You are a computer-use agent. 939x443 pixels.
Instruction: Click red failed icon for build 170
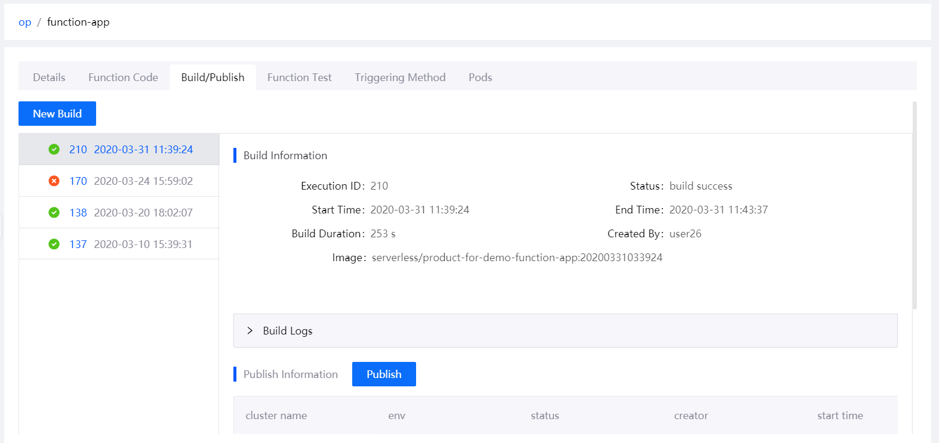click(x=54, y=181)
